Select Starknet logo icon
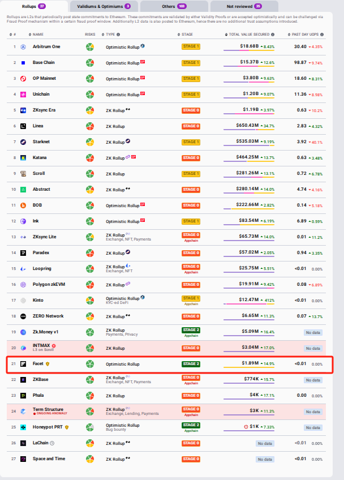Viewport: 344px width, 480px height. pos(23,142)
